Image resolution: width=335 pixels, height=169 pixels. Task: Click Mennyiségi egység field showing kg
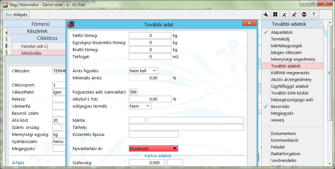(59, 134)
